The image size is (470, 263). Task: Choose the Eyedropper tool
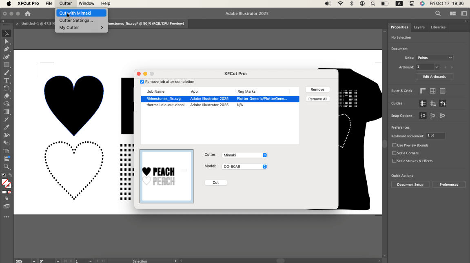point(6,127)
